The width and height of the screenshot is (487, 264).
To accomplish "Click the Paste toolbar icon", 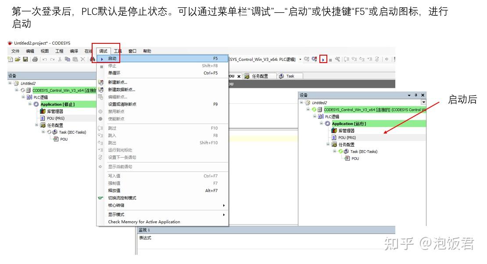I will coord(75,59).
